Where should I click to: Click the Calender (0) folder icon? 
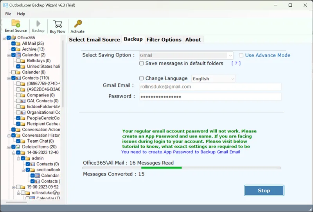click(x=18, y=72)
